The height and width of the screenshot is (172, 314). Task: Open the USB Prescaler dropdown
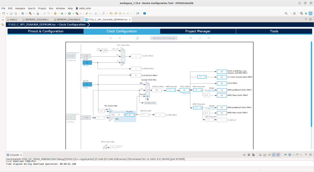click(145, 115)
